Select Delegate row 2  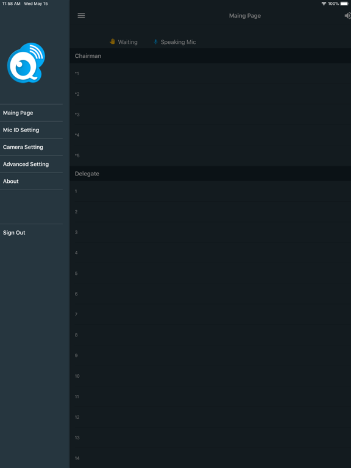pos(210,211)
